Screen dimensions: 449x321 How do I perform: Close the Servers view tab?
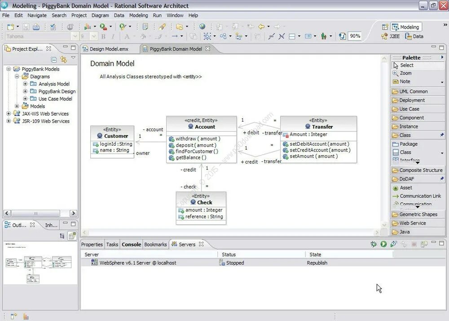pyautogui.click(x=201, y=244)
